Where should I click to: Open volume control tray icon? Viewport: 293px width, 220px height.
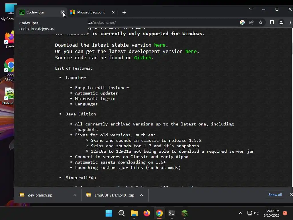256,213
